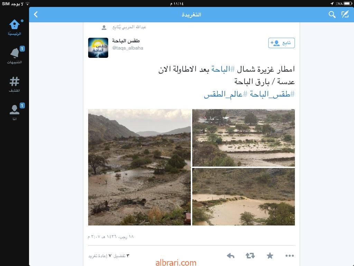Open the #طقس_الباحة hashtag
The height and width of the screenshot is (266, 354).
(272, 94)
